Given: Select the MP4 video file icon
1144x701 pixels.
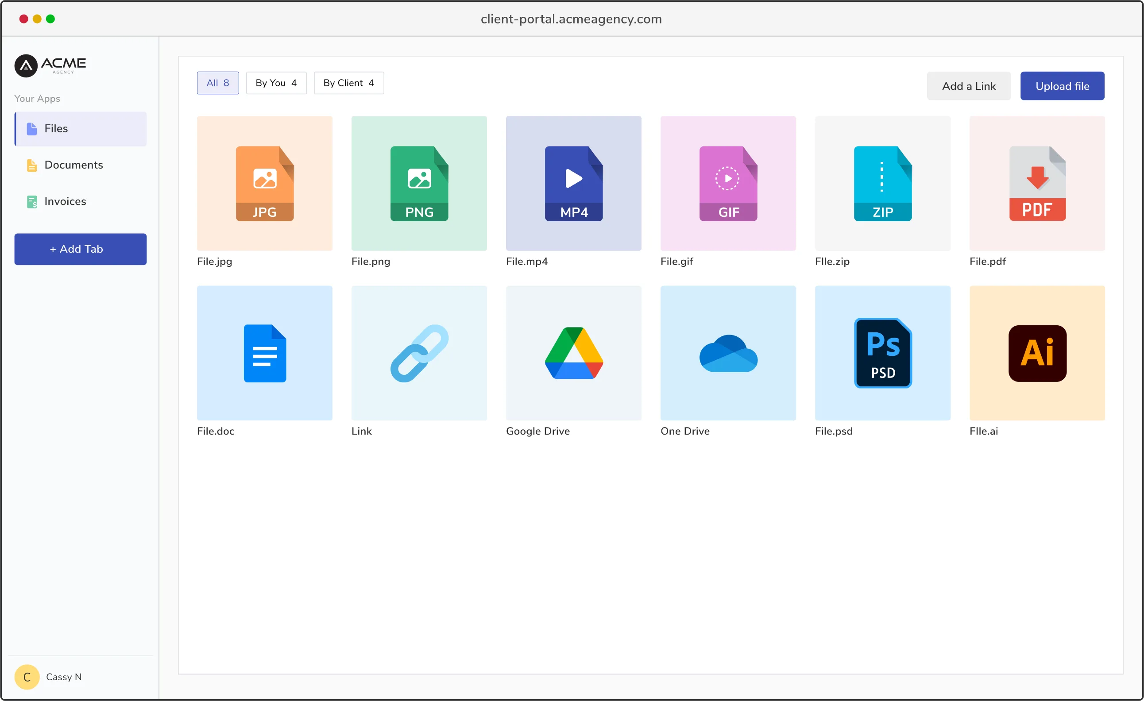Looking at the screenshot, I should click(x=574, y=183).
